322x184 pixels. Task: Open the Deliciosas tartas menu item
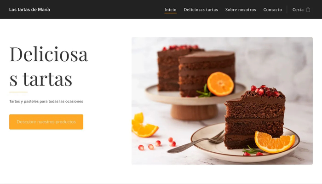coord(201,10)
